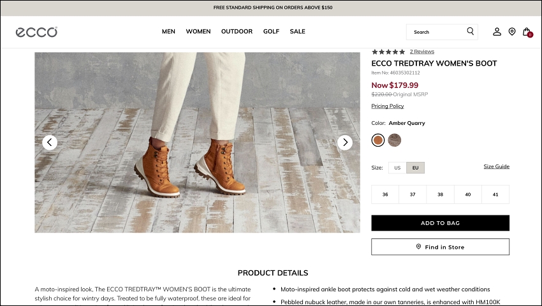Open the store locator pin icon
Image resolution: width=542 pixels, height=306 pixels.
[512, 32]
